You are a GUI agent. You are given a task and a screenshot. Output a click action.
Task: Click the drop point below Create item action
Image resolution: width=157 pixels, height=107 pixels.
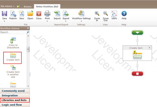[137, 66]
